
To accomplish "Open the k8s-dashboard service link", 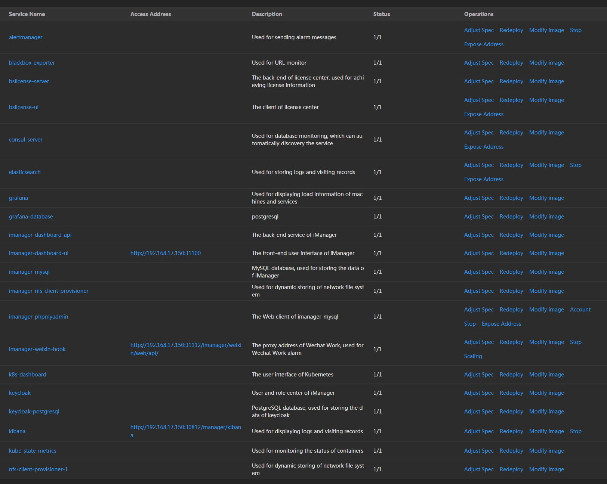I will pyautogui.click(x=27, y=375).
